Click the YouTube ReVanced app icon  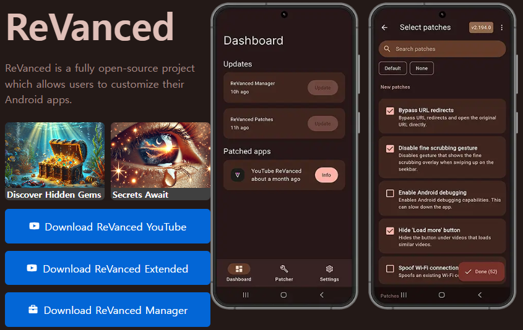click(238, 175)
